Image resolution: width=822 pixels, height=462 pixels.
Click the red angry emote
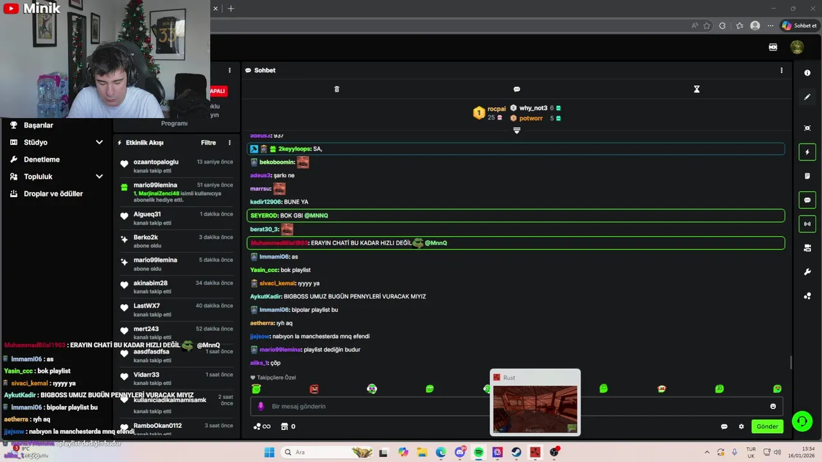coord(314,389)
